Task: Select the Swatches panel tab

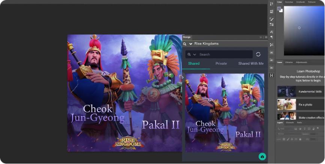Action: coord(289,2)
